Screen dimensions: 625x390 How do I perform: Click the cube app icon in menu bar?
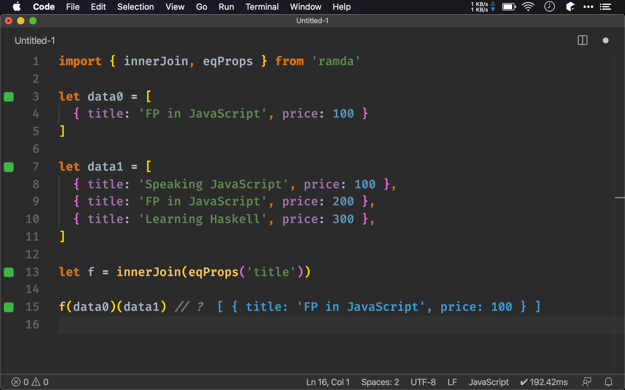pos(570,7)
